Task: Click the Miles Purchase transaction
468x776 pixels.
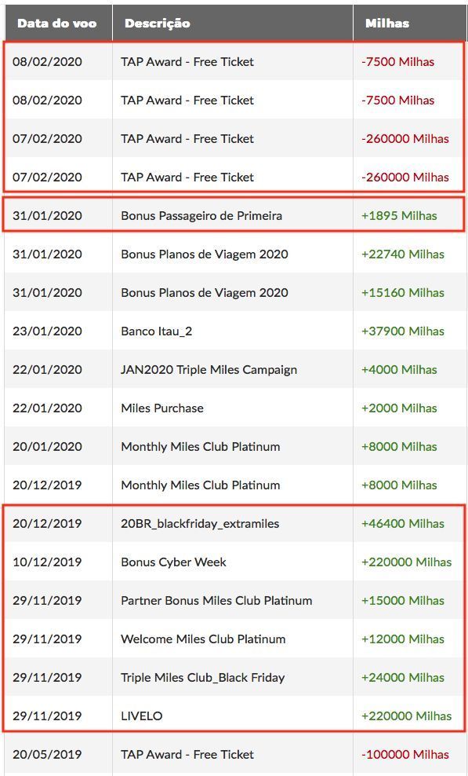Action: click(234, 408)
